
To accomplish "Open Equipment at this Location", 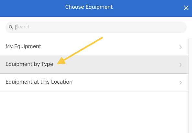I will [x=94, y=82].
